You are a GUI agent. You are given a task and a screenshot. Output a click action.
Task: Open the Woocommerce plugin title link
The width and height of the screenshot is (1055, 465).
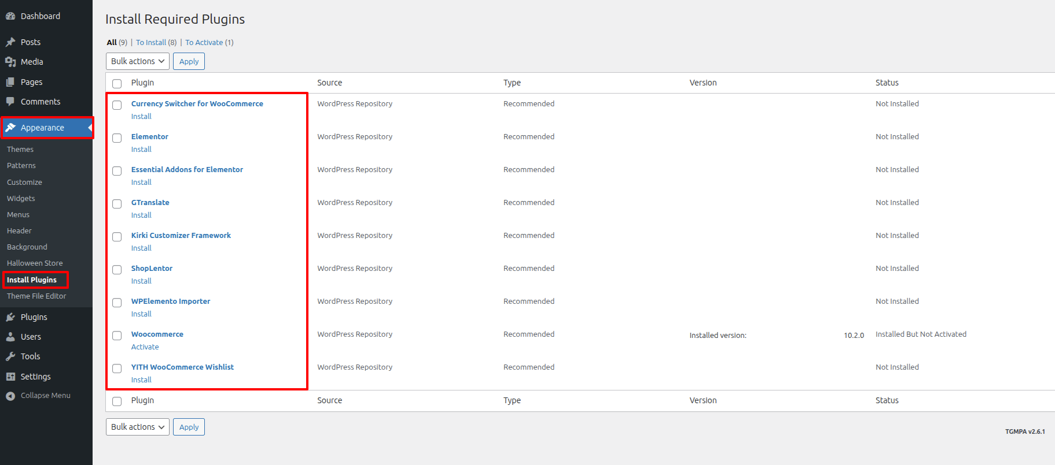coord(157,334)
